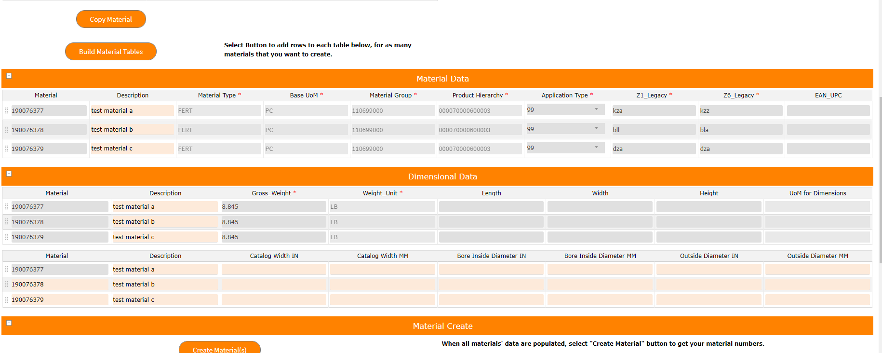The image size is (882, 353).
Task: Edit 'test material b' description in Material Data
Action: [x=132, y=130]
